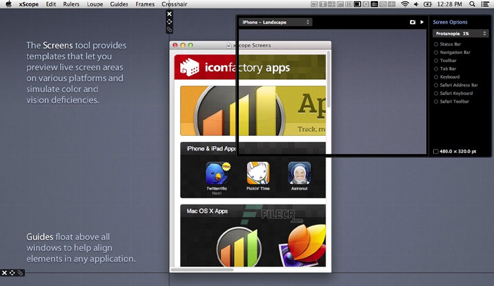Click the Pickin' Time app icon

(258, 173)
